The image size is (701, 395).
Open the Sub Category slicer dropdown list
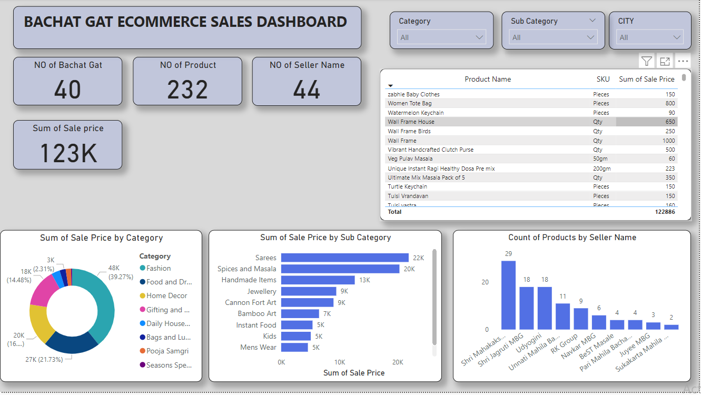pyautogui.click(x=591, y=37)
